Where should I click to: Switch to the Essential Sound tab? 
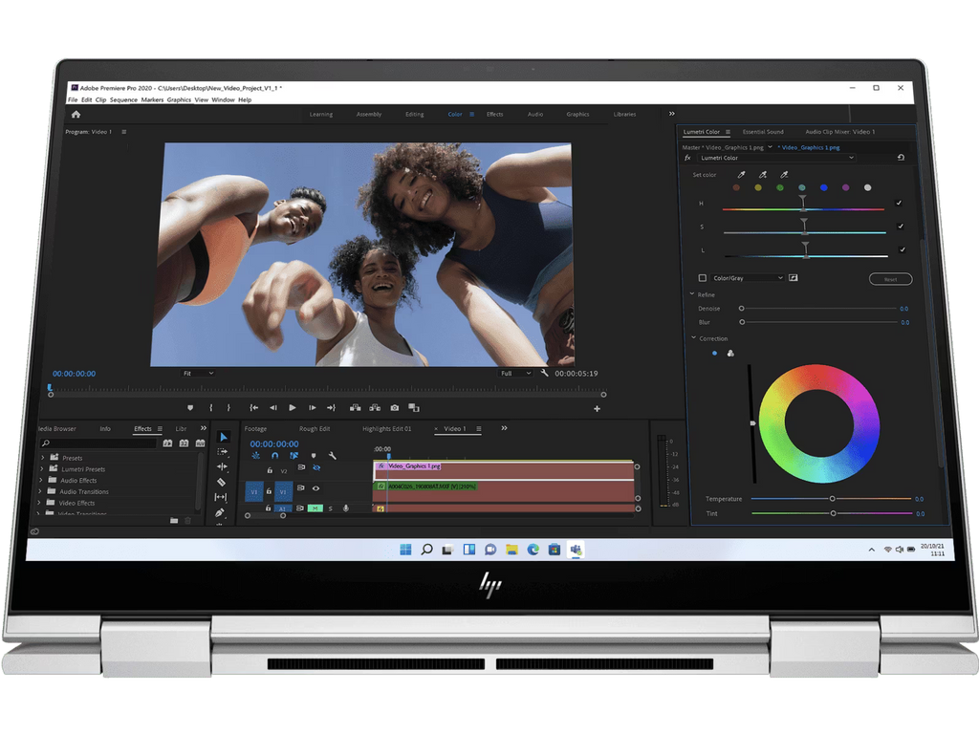coord(762,132)
